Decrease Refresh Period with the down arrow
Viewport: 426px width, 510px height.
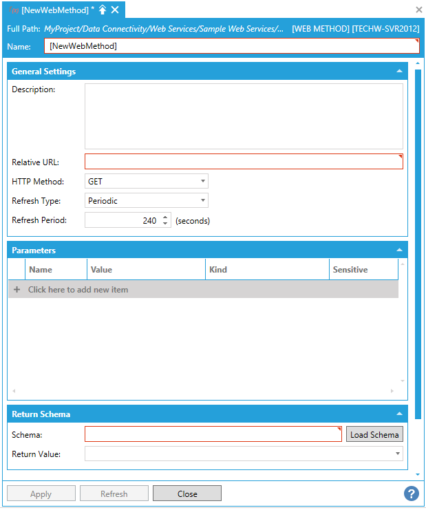click(x=165, y=224)
